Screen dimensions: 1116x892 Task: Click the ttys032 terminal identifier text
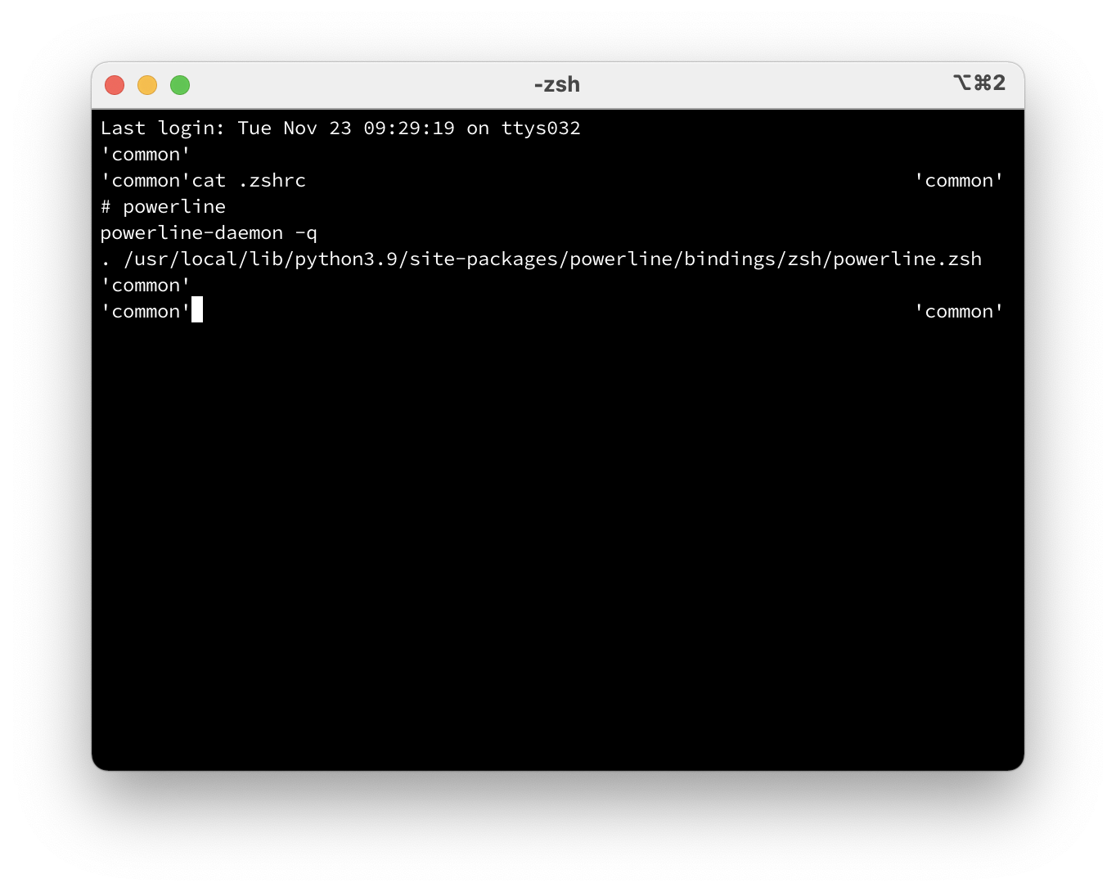point(540,128)
